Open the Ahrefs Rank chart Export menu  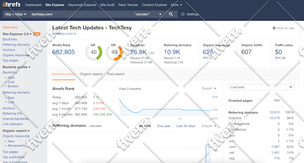[x=209, y=88]
